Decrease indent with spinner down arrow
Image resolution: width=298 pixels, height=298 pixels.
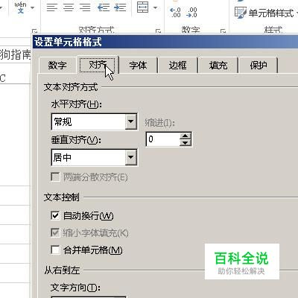186,142
